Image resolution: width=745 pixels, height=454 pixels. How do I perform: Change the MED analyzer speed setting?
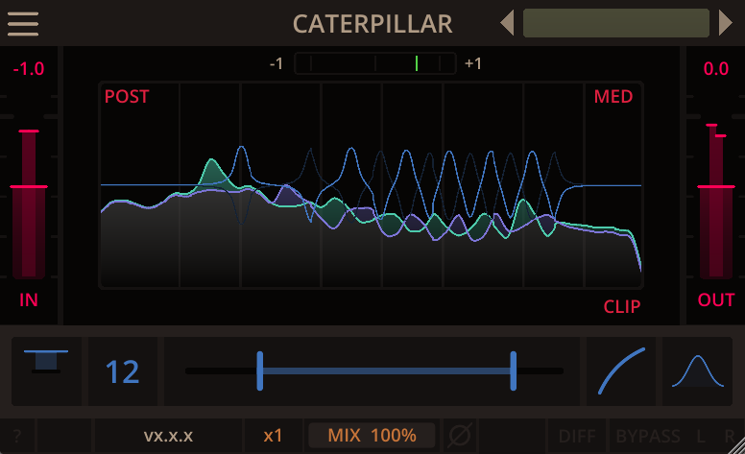(x=613, y=97)
